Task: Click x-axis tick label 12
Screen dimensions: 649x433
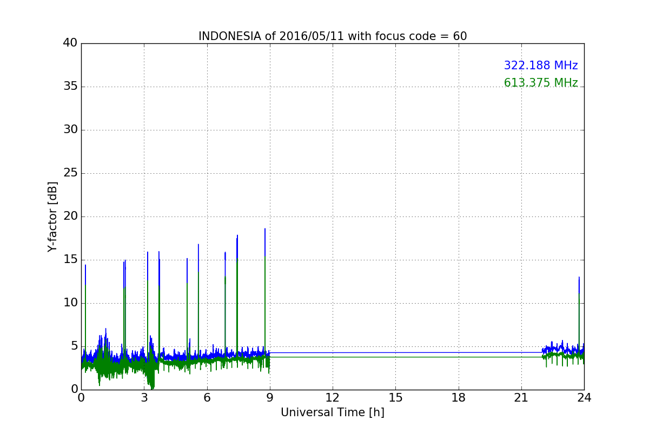Action: click(x=333, y=398)
